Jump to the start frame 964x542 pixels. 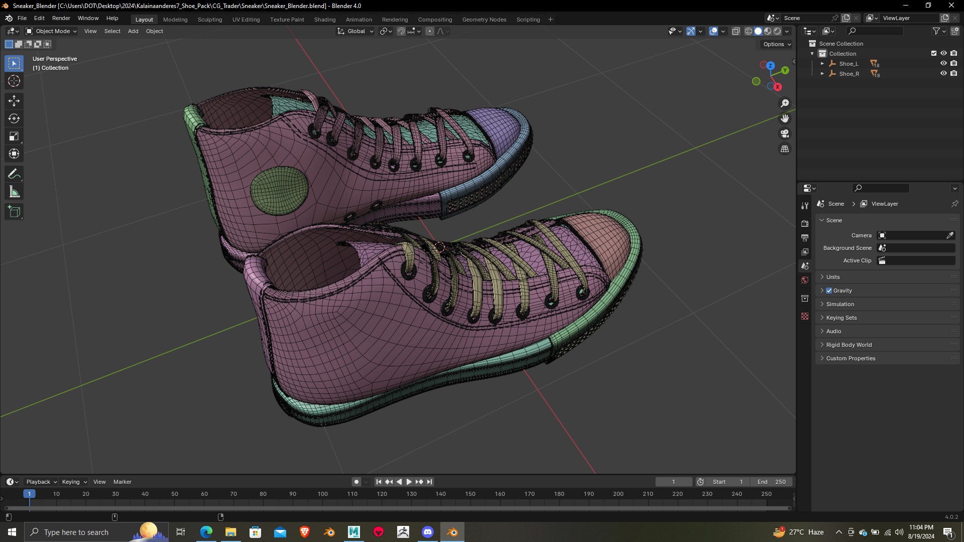click(x=379, y=482)
